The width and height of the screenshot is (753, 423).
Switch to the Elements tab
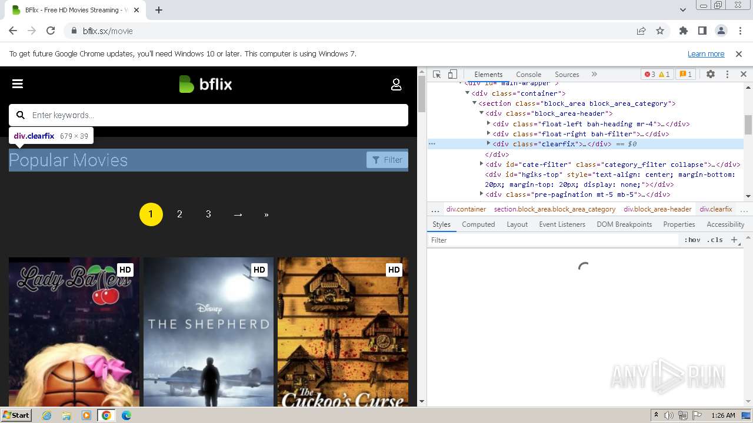[x=488, y=75]
